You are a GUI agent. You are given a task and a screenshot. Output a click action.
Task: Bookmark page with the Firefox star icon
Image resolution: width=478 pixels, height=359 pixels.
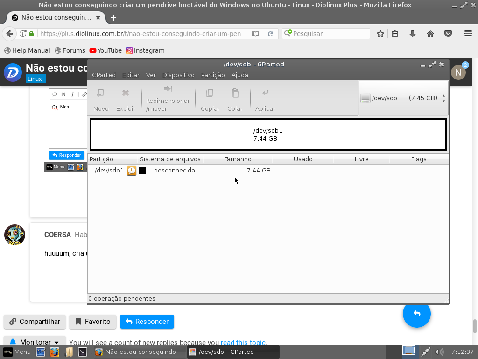(x=380, y=34)
